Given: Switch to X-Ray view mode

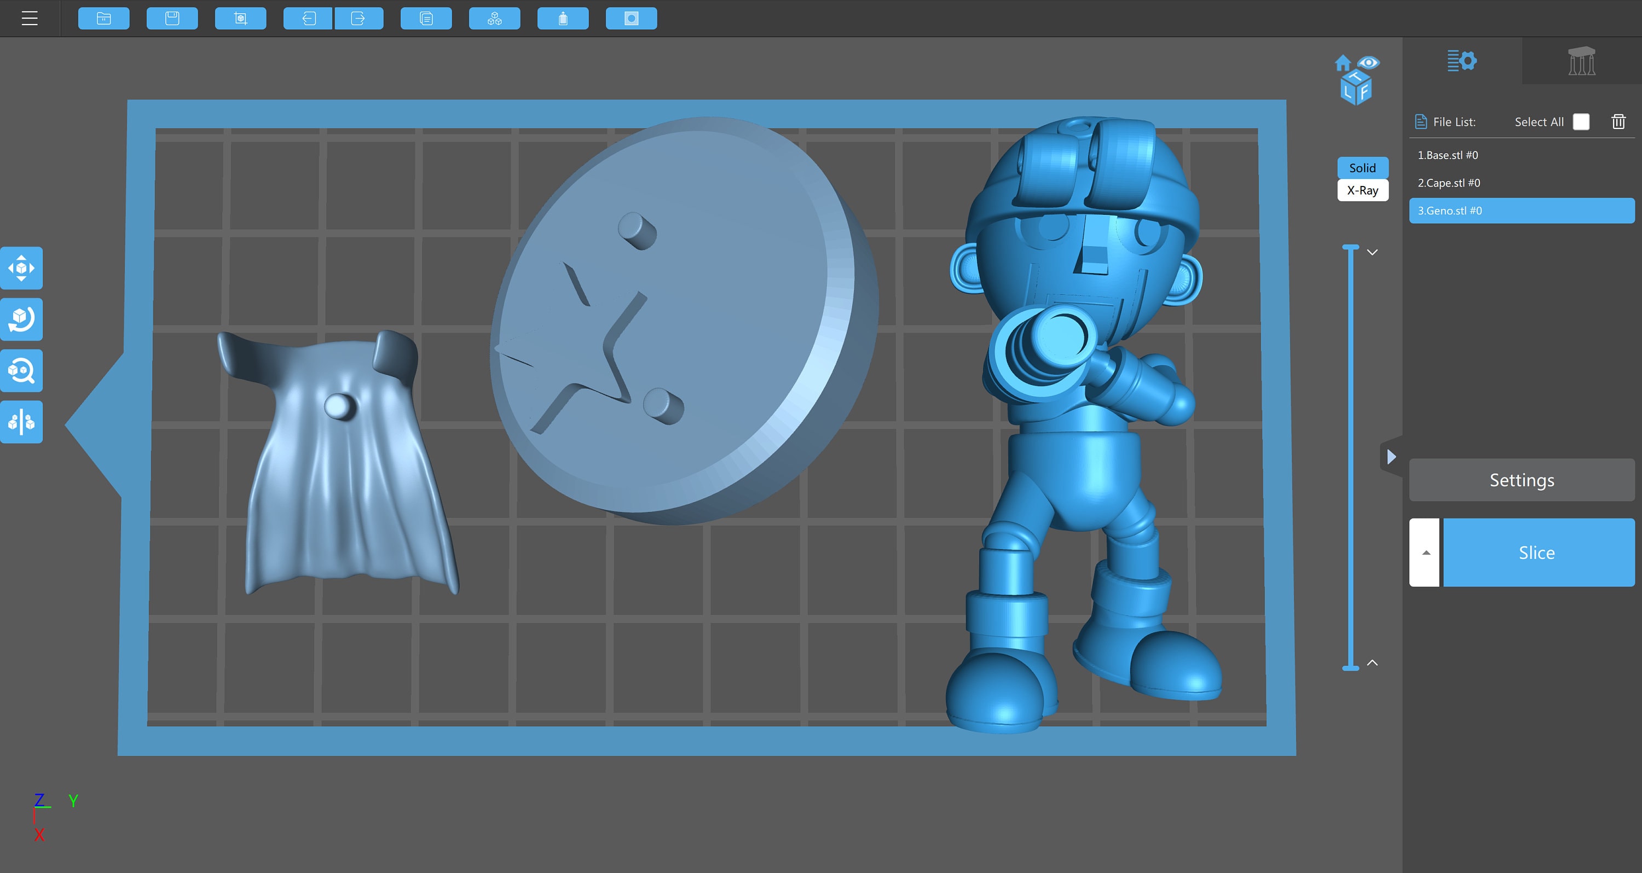Looking at the screenshot, I should pyautogui.click(x=1363, y=190).
